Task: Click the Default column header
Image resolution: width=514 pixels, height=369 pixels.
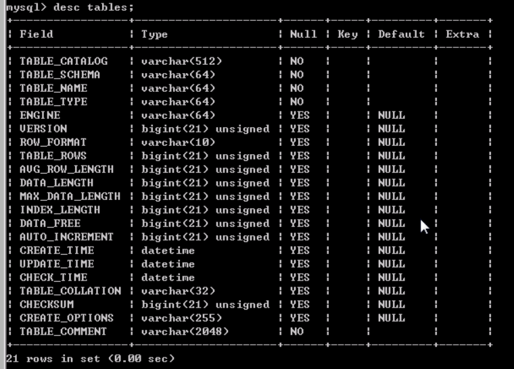Action: pos(401,34)
